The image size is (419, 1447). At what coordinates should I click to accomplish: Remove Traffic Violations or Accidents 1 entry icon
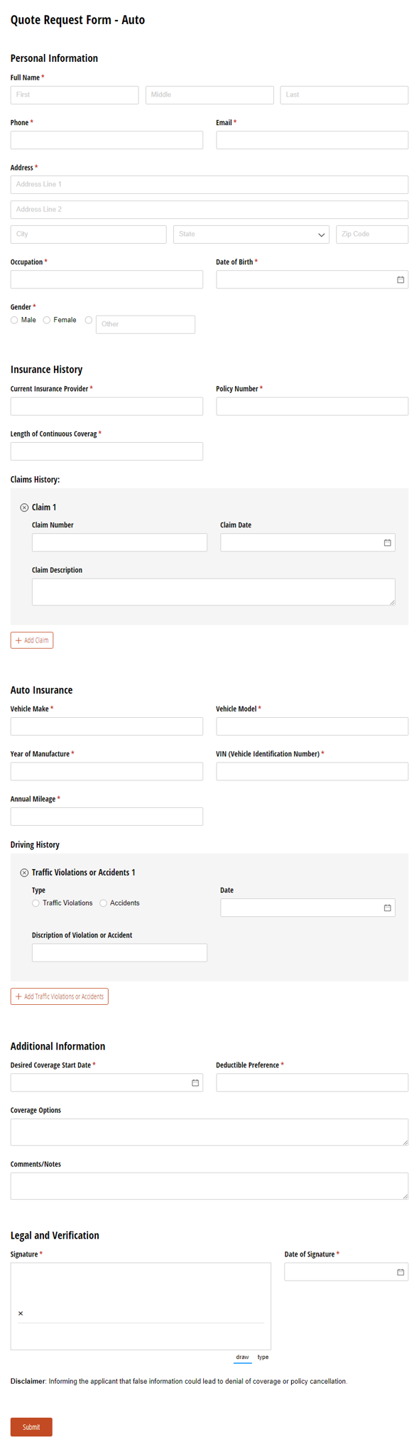pyautogui.click(x=24, y=873)
